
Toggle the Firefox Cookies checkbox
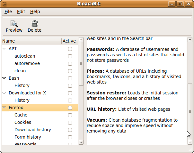click(x=70, y=122)
